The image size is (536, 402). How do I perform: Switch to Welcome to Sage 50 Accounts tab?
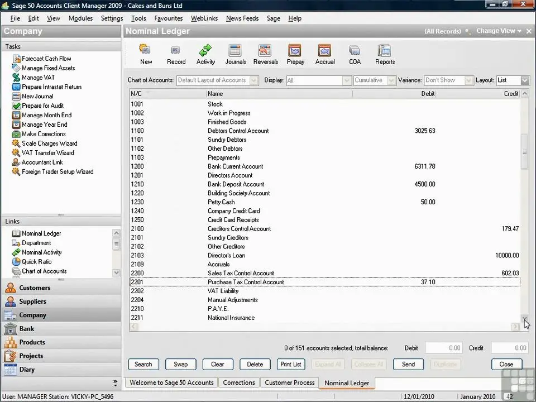pos(171,382)
